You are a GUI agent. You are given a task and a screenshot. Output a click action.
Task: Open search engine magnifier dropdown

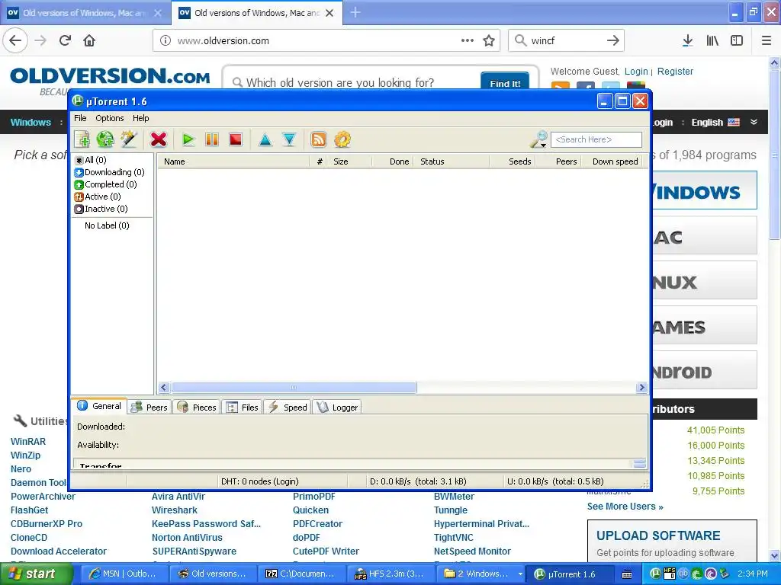click(x=539, y=140)
